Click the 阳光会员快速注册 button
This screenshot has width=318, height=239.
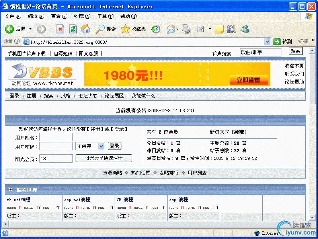[103, 158]
